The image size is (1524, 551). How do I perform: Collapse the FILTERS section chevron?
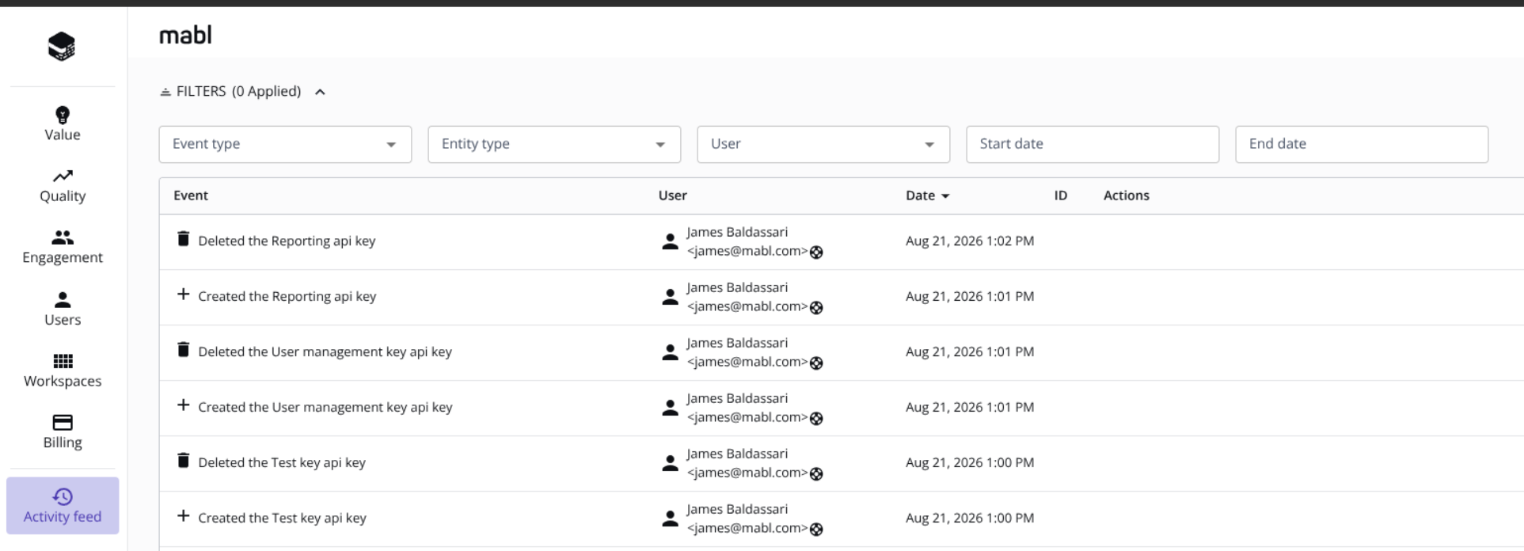pyautogui.click(x=320, y=92)
